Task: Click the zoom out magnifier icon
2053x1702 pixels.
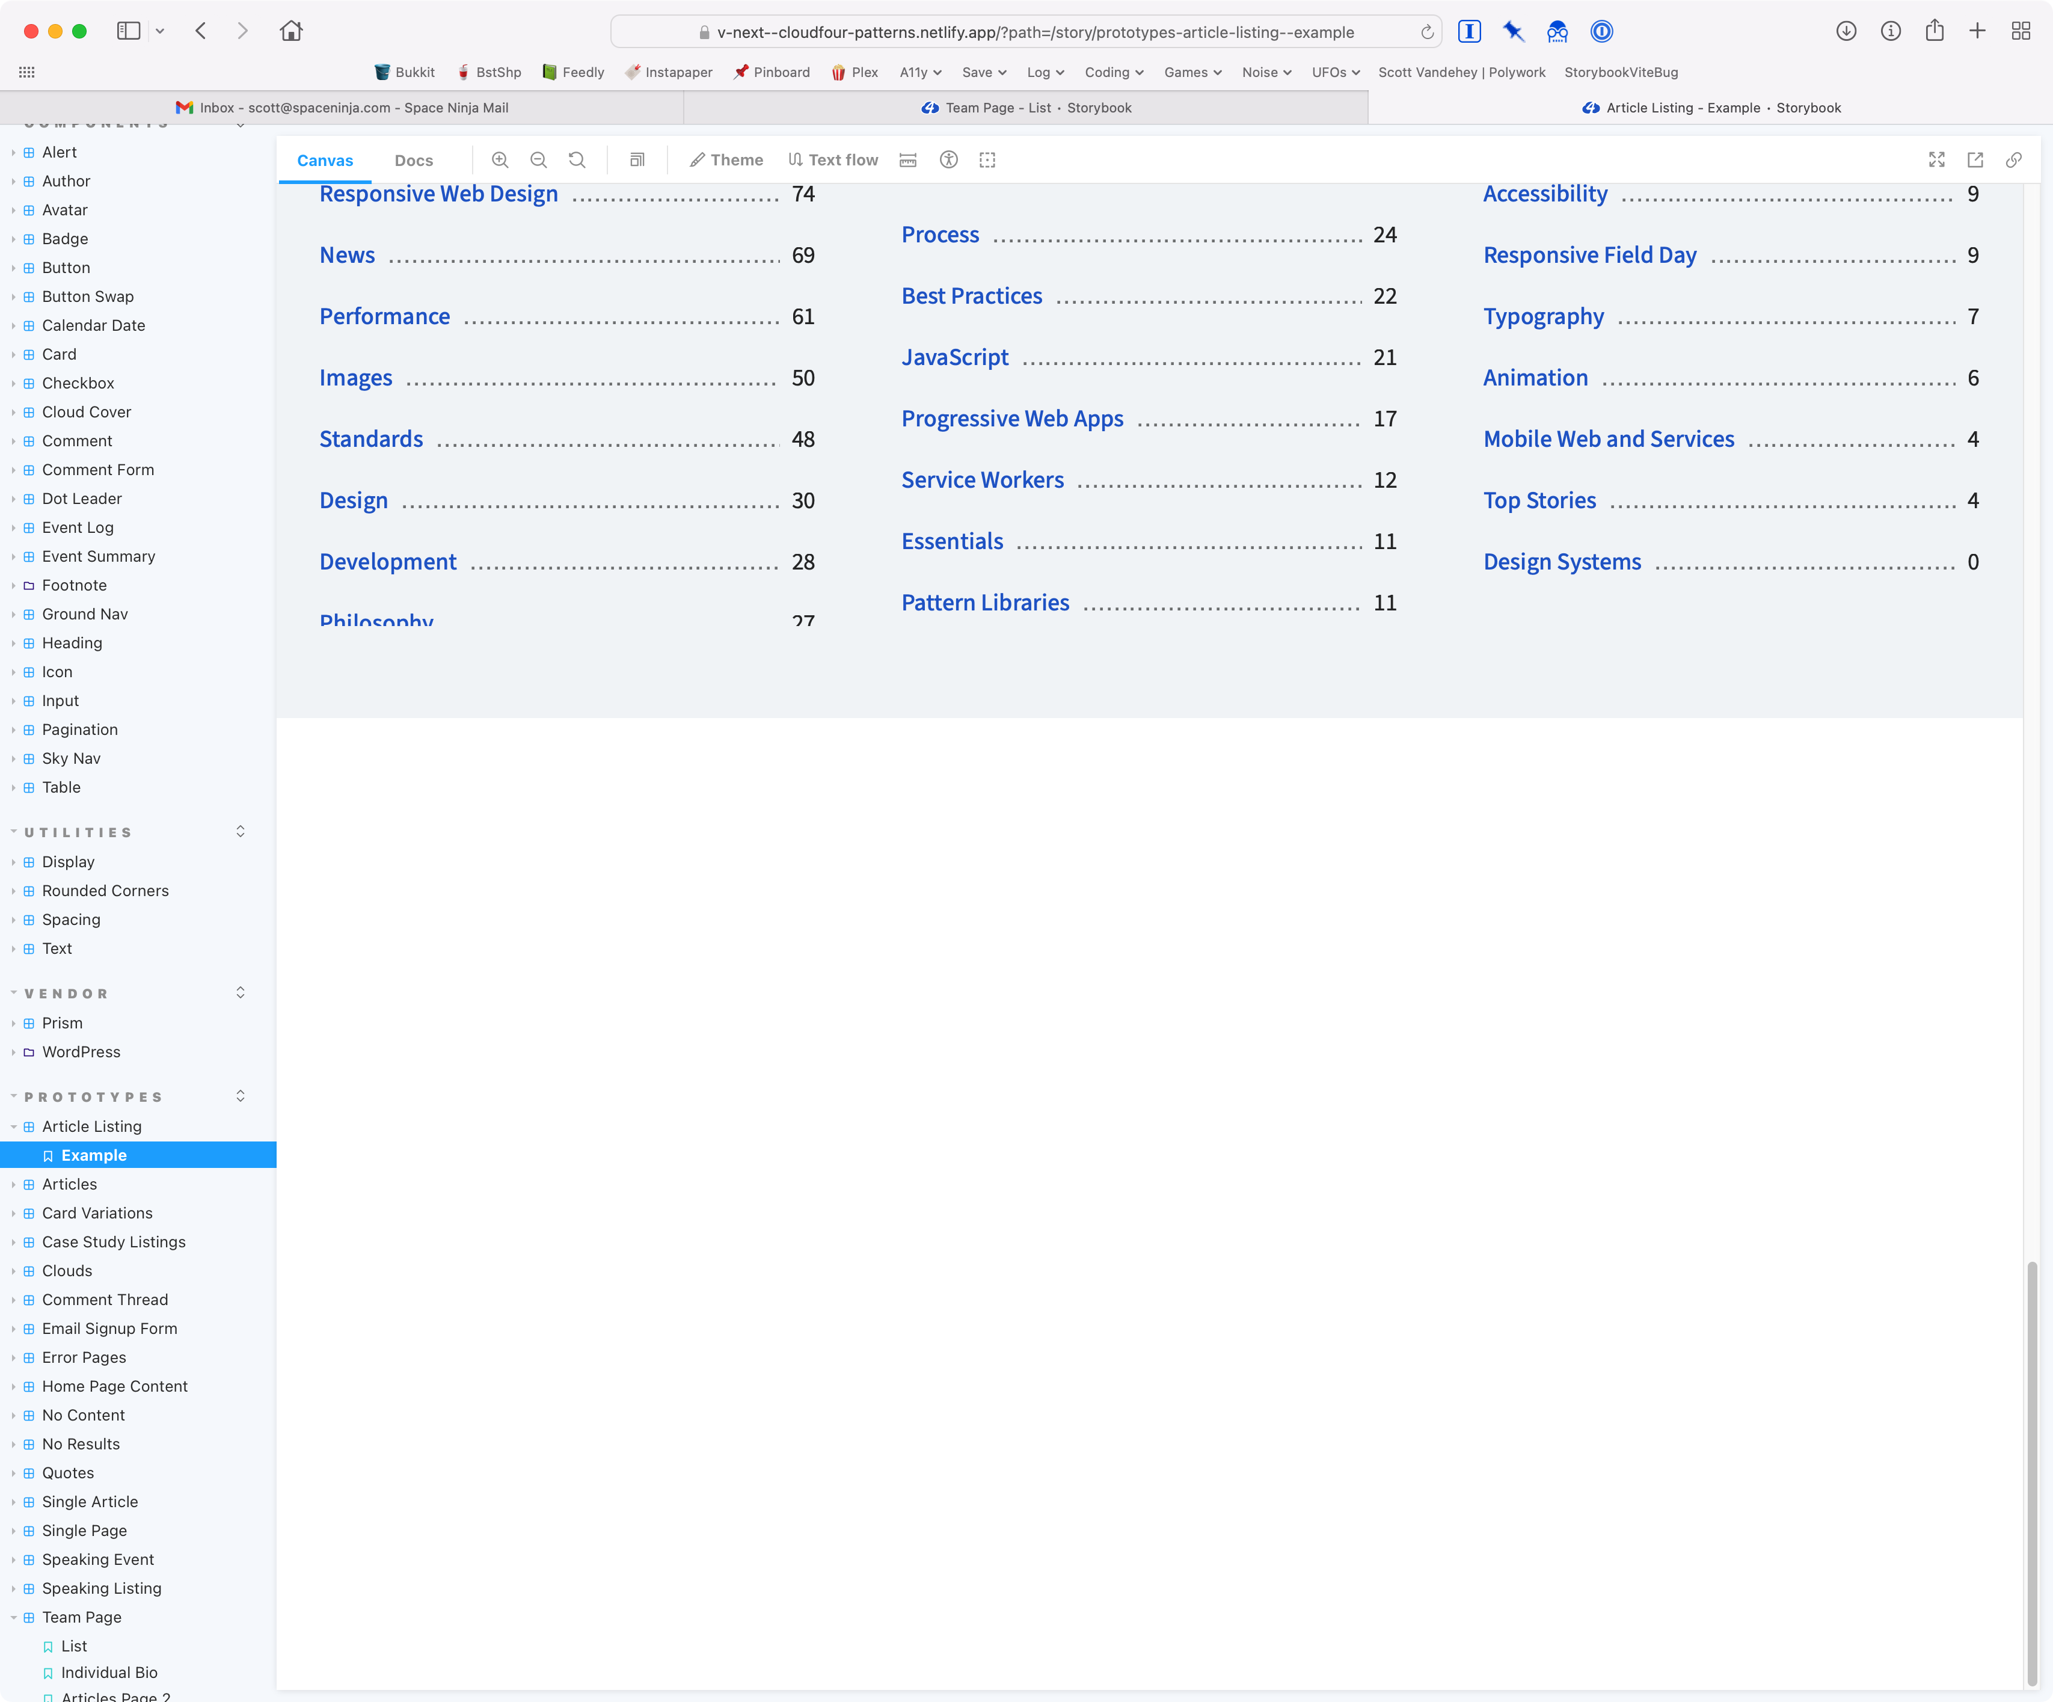Action: (539, 161)
